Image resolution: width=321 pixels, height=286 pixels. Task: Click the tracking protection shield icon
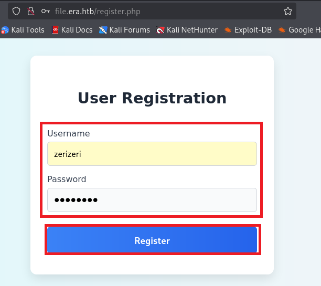click(x=16, y=11)
